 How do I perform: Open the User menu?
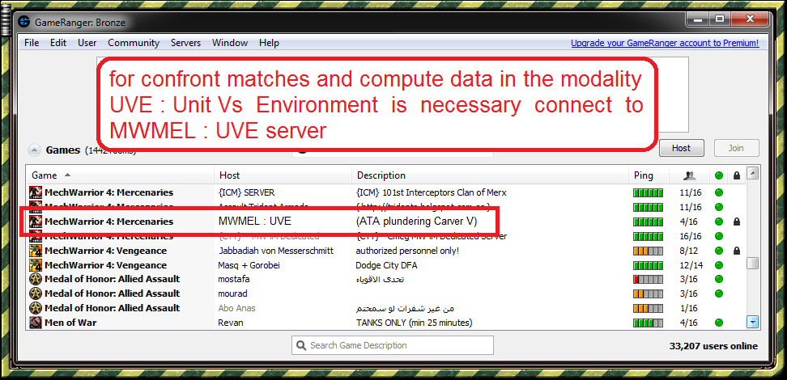coord(87,43)
